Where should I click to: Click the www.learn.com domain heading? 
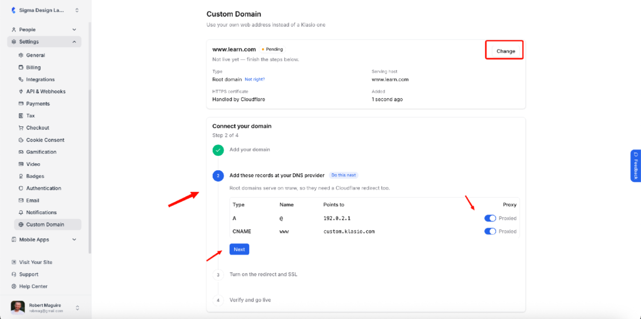click(234, 49)
